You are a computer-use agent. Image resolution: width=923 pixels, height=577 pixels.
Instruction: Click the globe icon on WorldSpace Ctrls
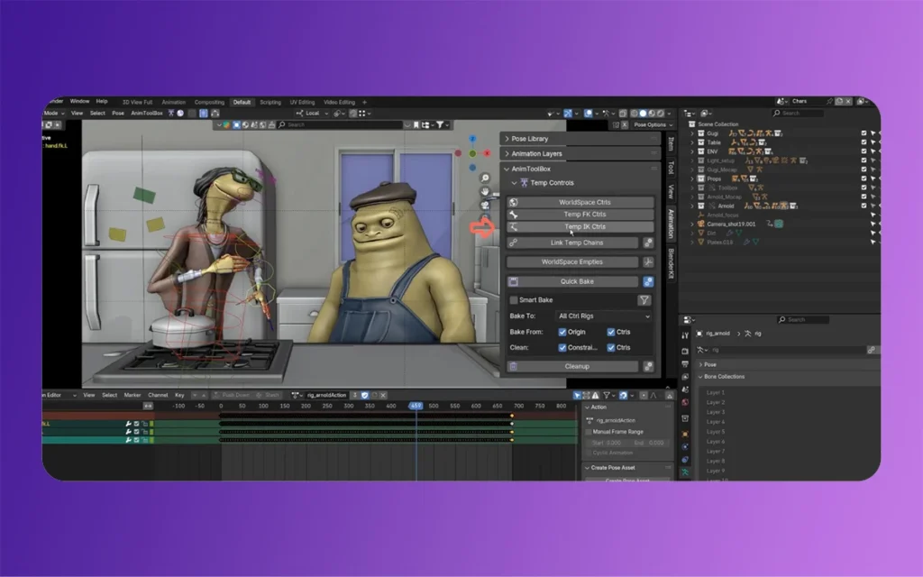[513, 202]
